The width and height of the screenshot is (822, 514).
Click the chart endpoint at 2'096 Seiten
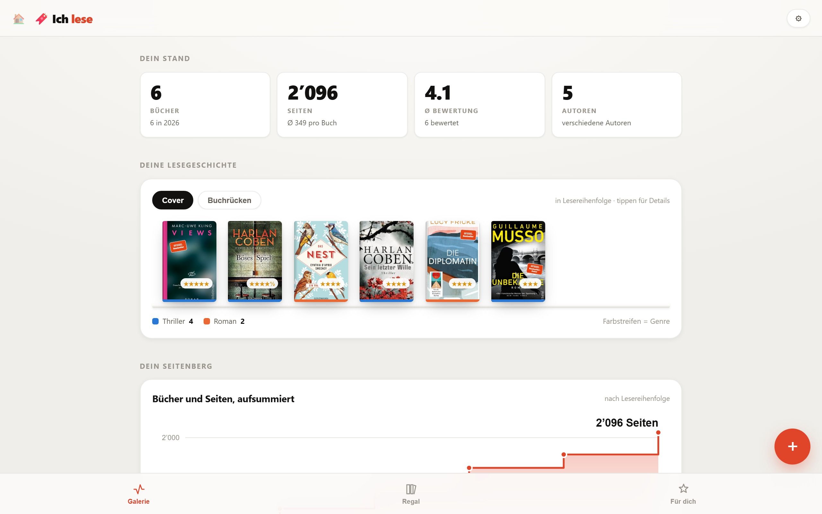pyautogui.click(x=658, y=432)
